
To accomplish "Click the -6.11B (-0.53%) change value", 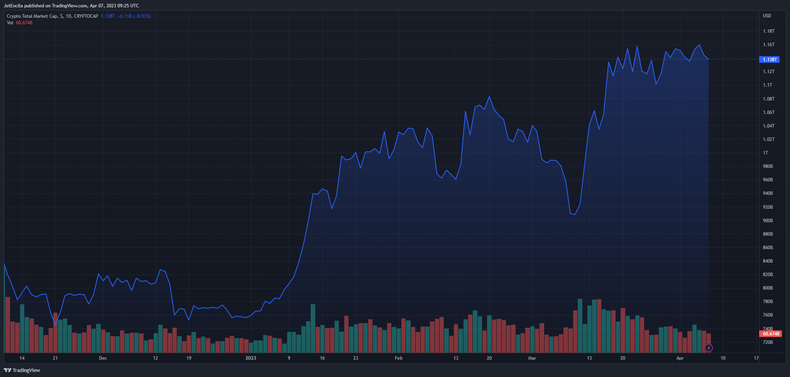I will tap(134, 16).
